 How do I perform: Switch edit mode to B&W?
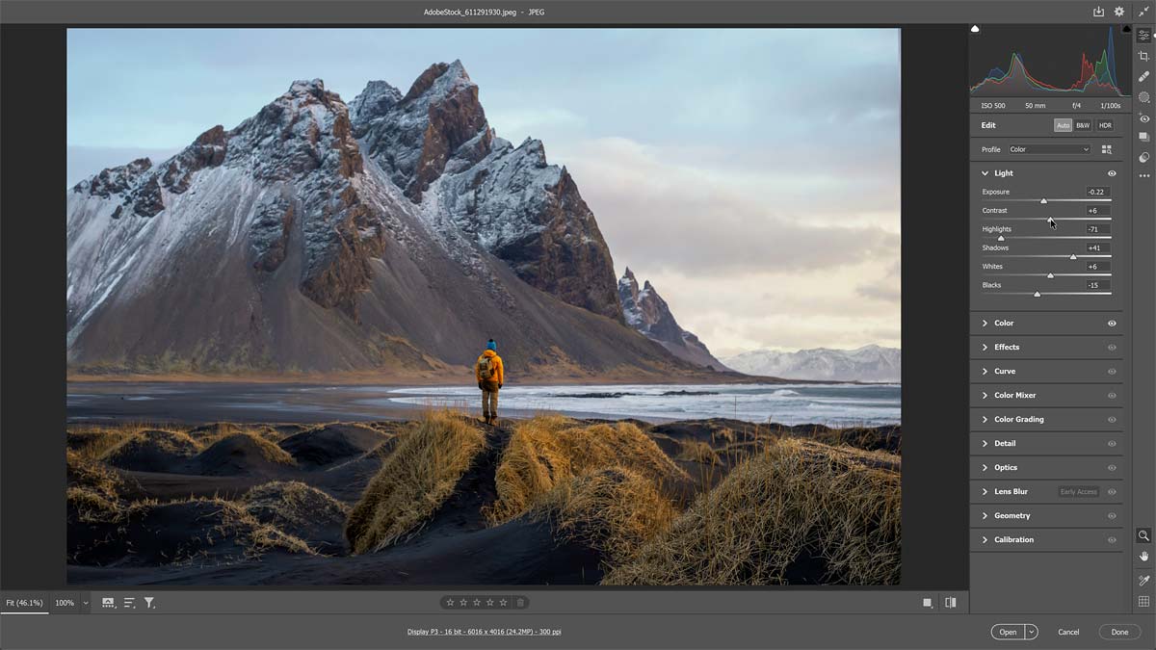(x=1083, y=124)
